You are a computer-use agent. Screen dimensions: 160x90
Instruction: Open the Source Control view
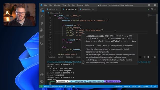click(42, 23)
